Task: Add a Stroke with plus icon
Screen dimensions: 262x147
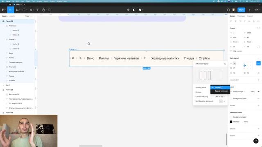Action: point(258,105)
